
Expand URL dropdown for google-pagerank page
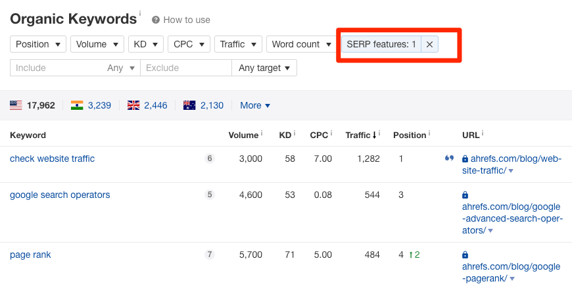[512, 279]
